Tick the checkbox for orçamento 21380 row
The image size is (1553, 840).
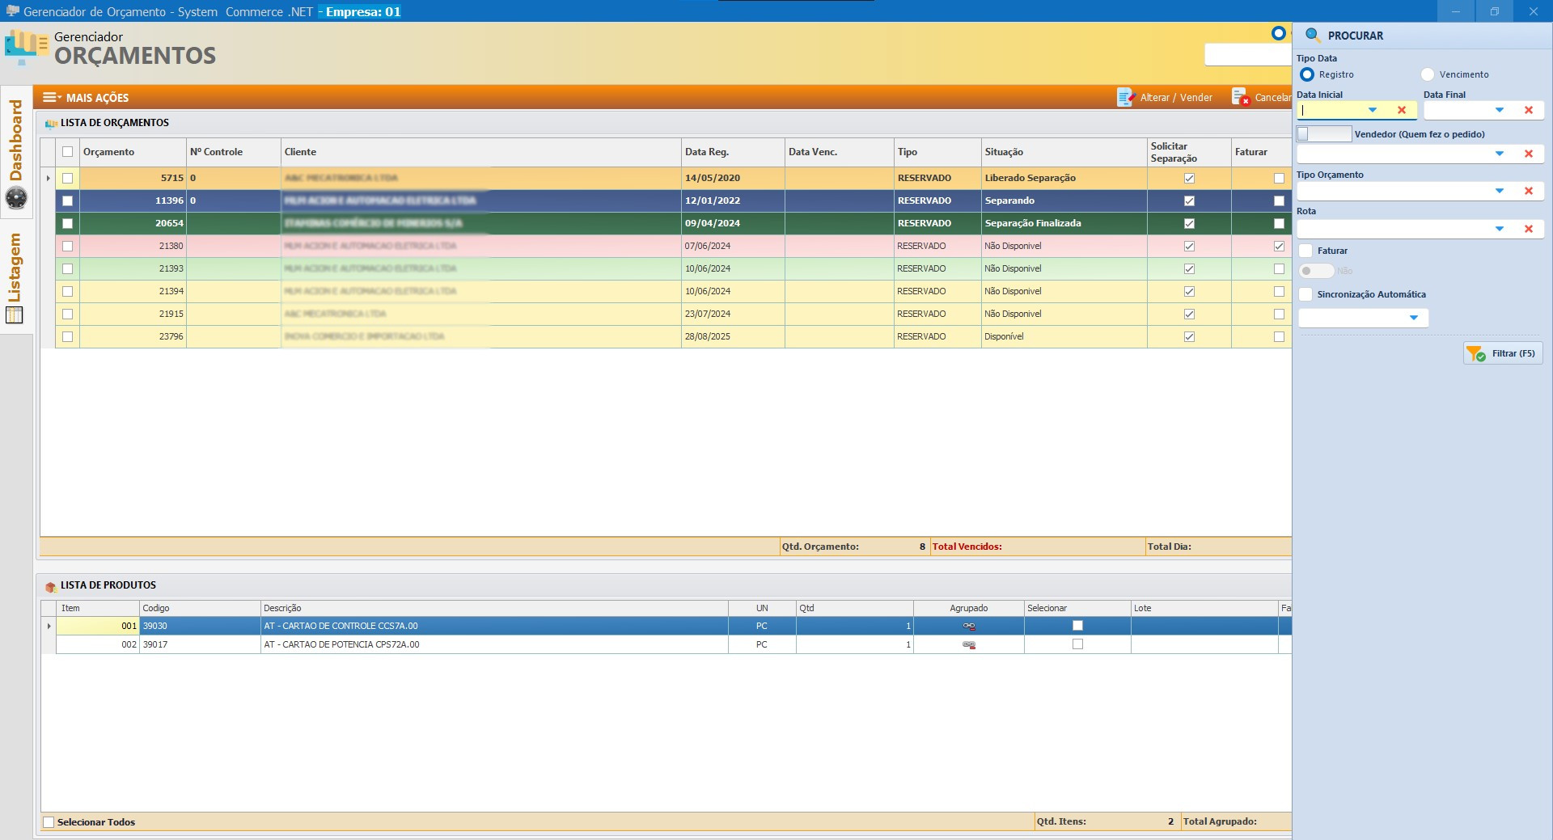pyautogui.click(x=67, y=246)
